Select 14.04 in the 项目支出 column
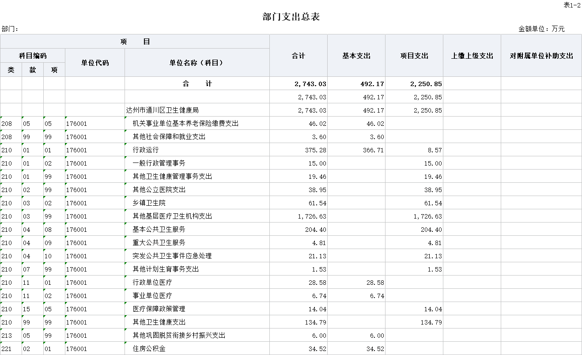Screen dimensions: 582x355 433,309
